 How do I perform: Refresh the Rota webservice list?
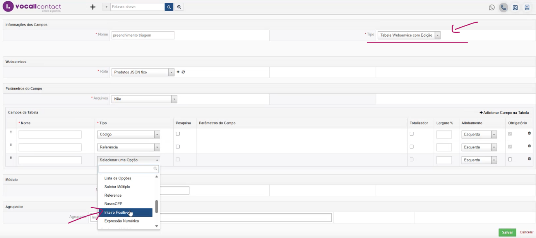point(183,72)
